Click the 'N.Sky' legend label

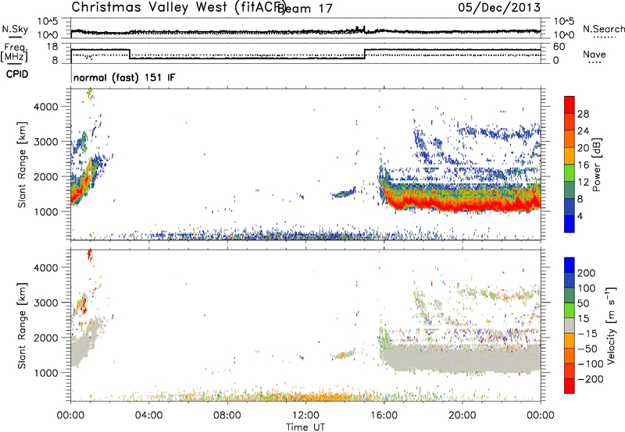pyautogui.click(x=15, y=30)
